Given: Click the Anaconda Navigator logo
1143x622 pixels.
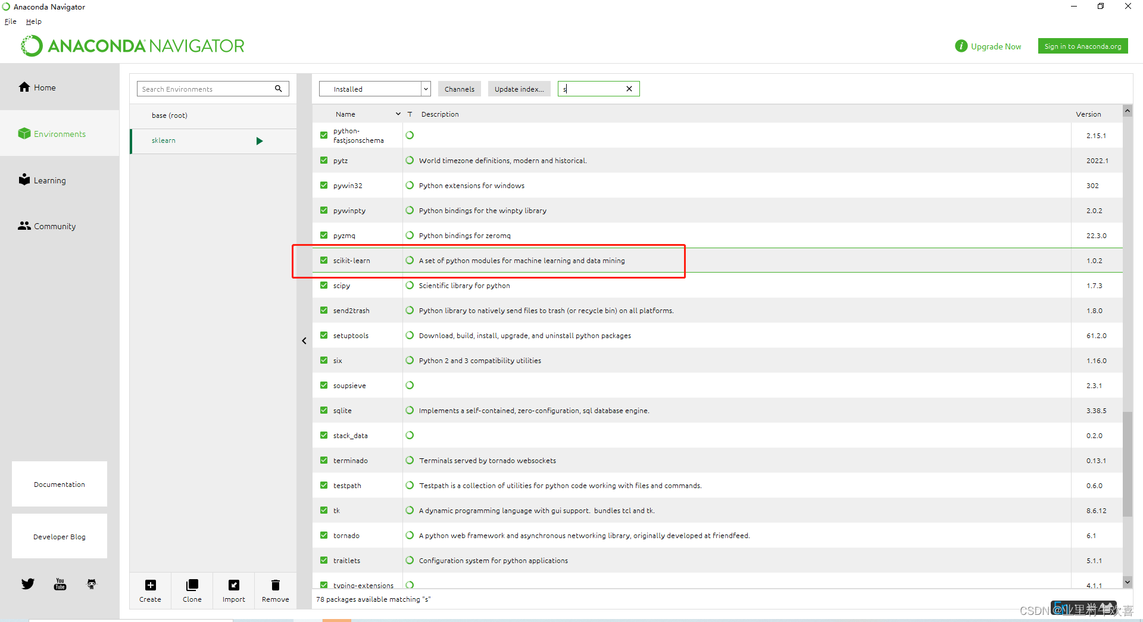Looking at the screenshot, I should pos(133,46).
